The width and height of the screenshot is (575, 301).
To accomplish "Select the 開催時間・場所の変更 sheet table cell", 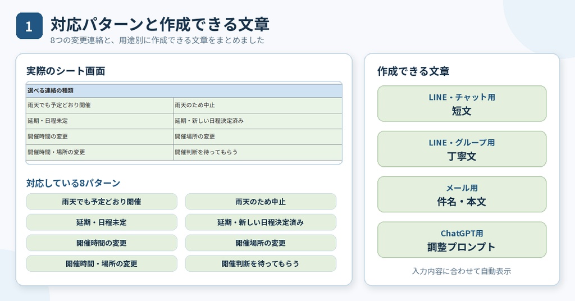I will tap(99, 153).
